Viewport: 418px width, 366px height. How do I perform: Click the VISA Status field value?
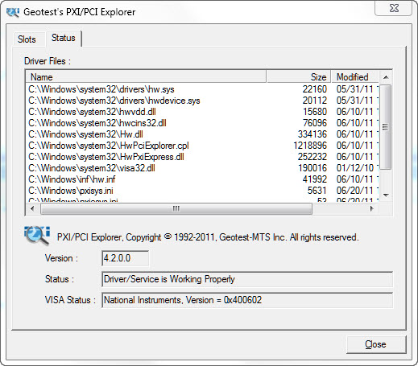click(x=247, y=300)
